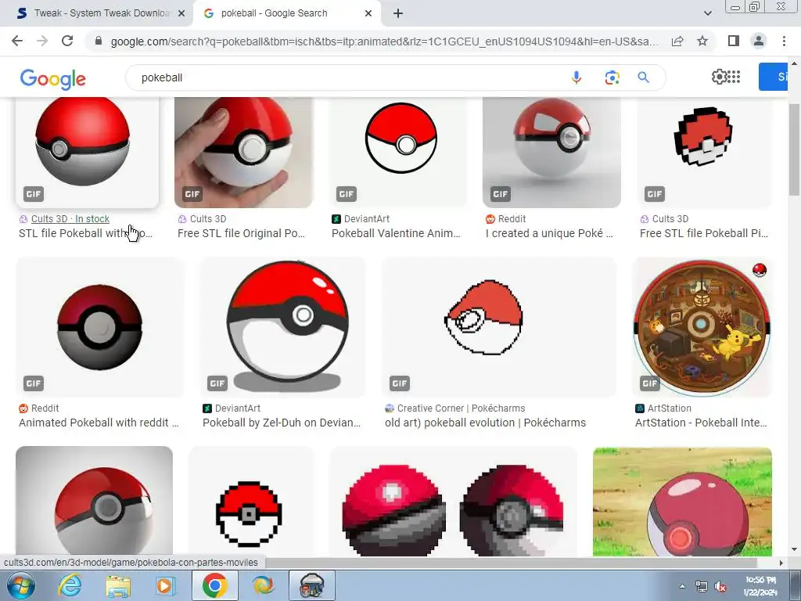Open the two pixelated pokeballs thumbnail

[453, 502]
